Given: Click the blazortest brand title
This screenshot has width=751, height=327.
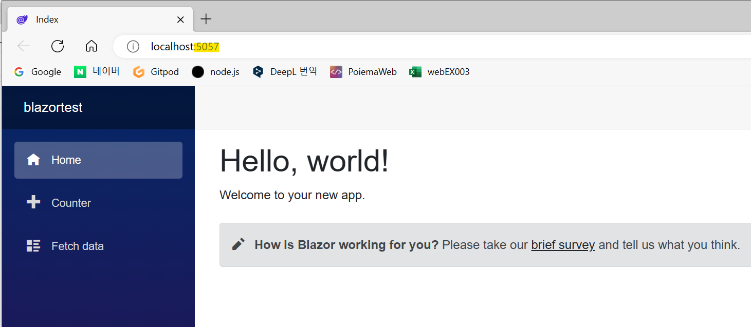Looking at the screenshot, I should [x=53, y=108].
